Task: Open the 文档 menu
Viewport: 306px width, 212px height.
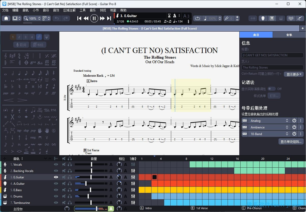Action: [x=5, y=10]
